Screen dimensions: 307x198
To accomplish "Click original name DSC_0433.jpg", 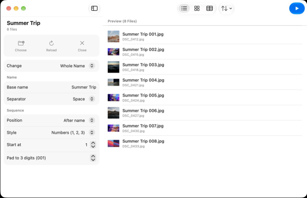I will [x=133, y=146].
